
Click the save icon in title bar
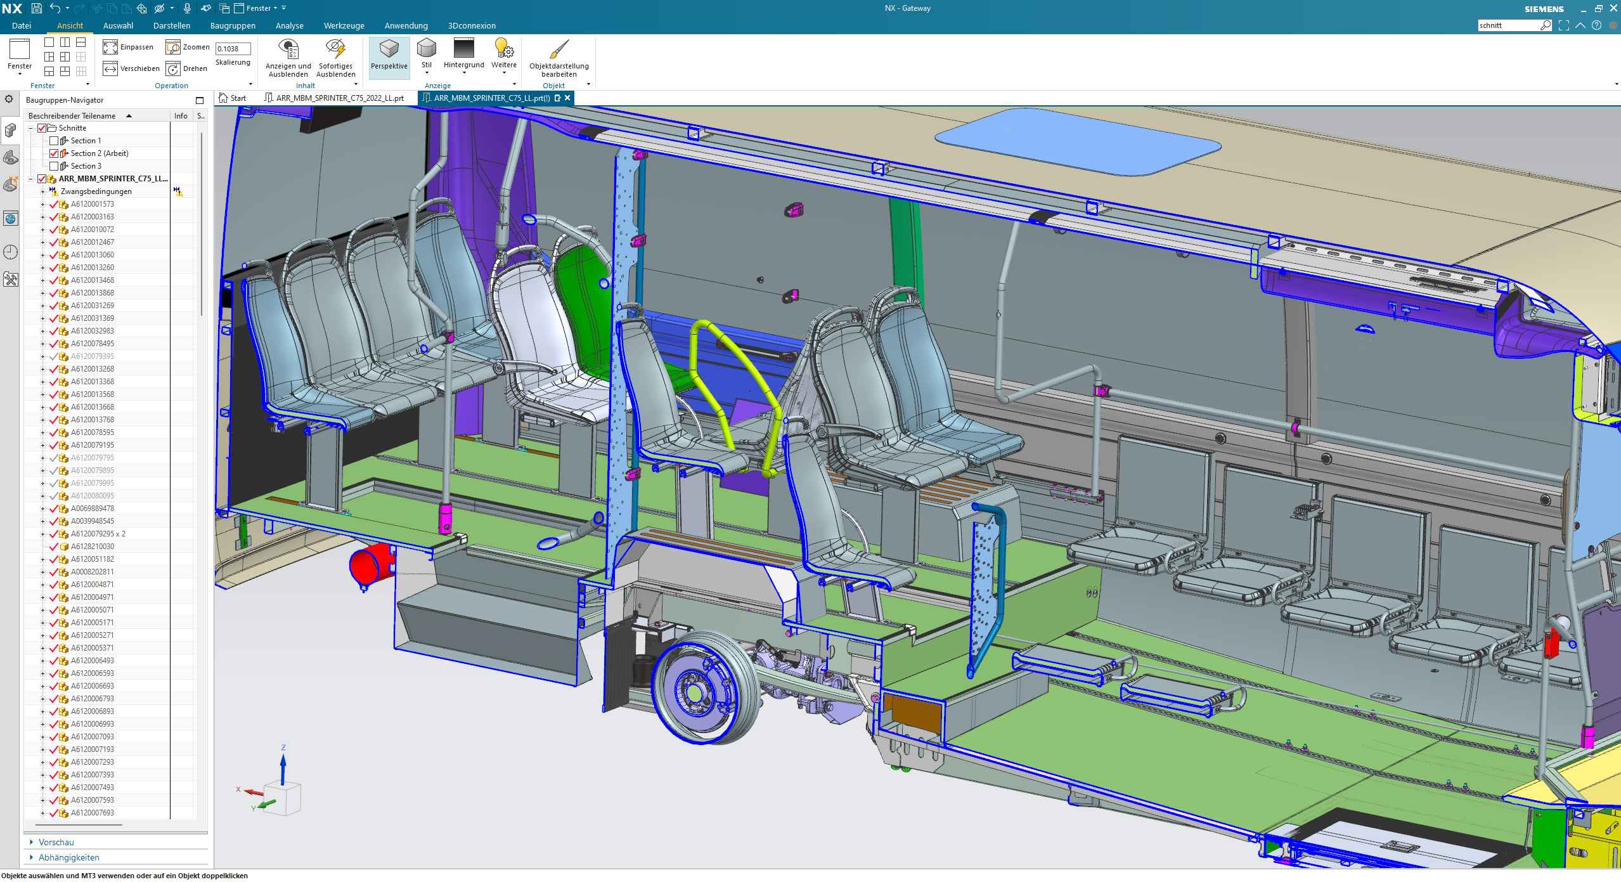coord(37,8)
